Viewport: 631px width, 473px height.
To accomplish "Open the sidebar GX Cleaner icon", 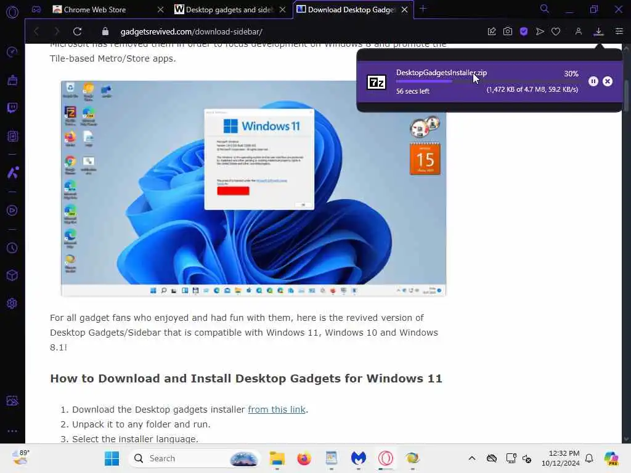I will (12, 80).
